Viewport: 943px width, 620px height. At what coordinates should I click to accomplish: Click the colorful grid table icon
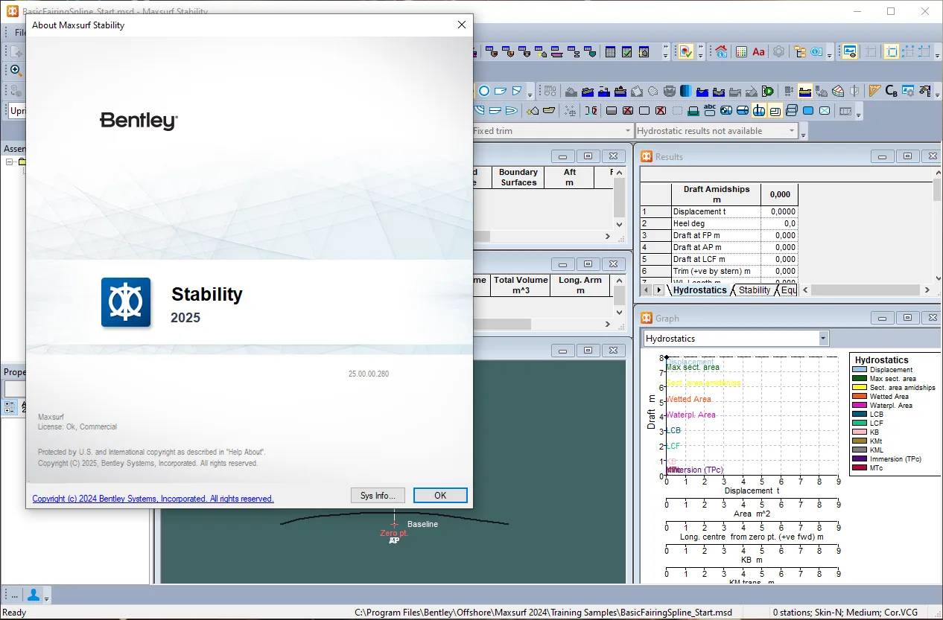point(741,52)
